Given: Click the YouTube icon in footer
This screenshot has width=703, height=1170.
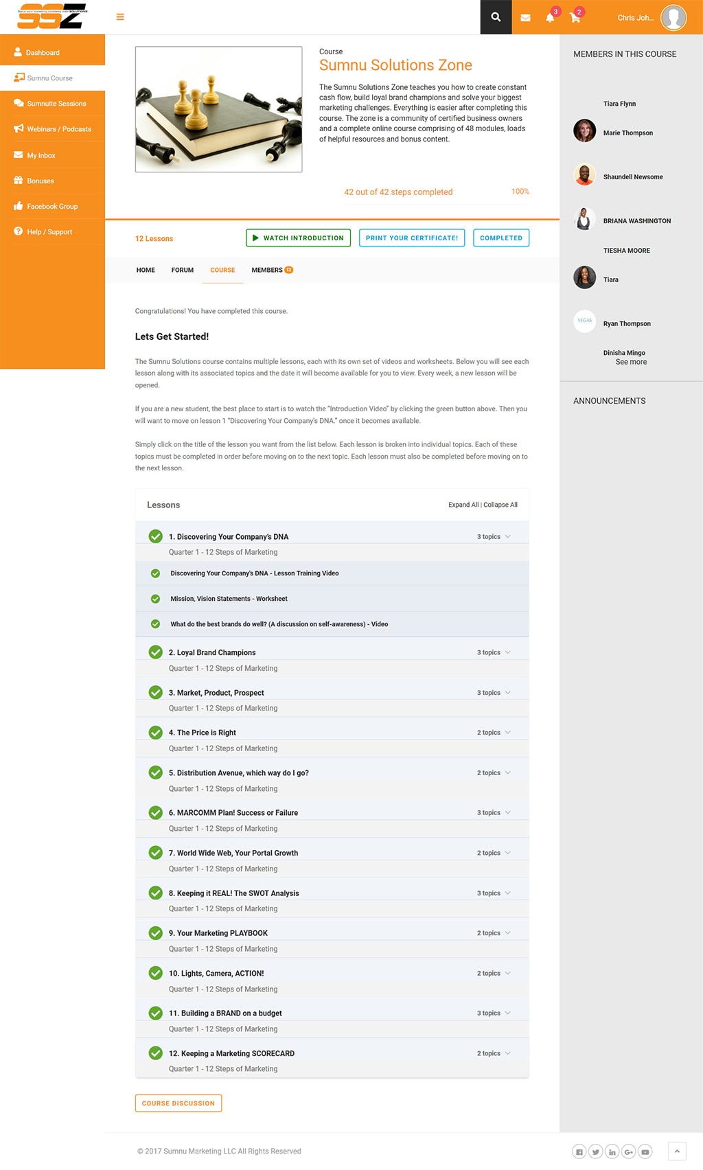Looking at the screenshot, I should 645,1151.
